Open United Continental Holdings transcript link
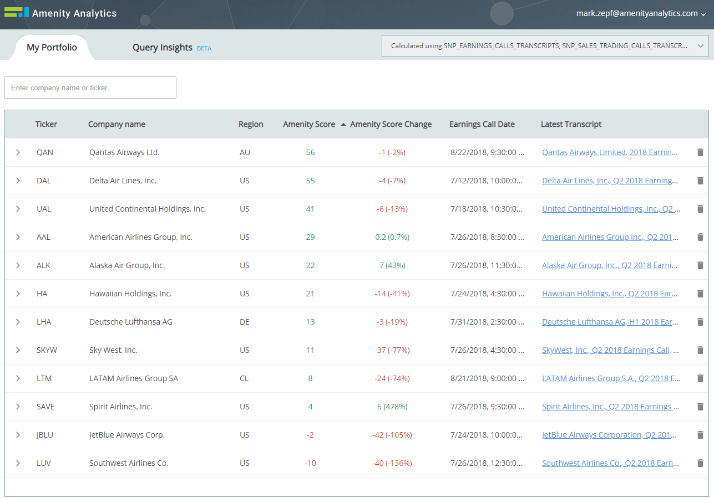The image size is (714, 498). [611, 209]
